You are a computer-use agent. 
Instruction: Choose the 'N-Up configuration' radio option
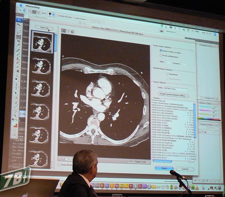pos(160,55)
